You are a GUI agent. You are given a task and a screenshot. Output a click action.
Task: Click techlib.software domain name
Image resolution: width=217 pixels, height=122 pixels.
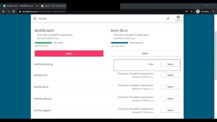[x=43, y=99]
